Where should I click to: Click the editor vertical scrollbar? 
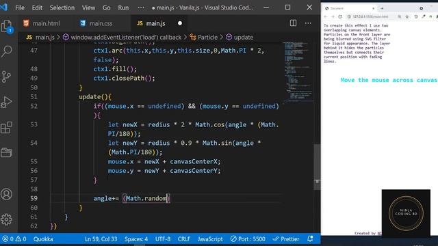pos(317,167)
